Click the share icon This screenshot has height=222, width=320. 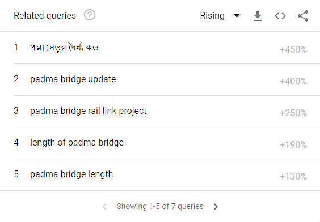tap(303, 16)
